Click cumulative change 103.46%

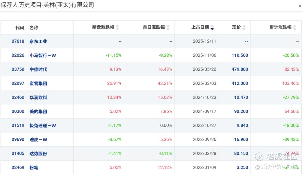point(290,83)
